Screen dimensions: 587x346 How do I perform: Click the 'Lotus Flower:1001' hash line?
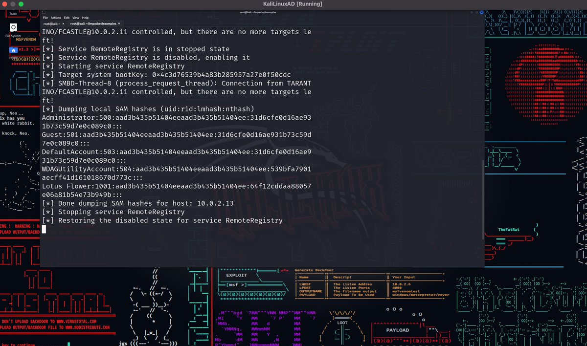coord(177,190)
